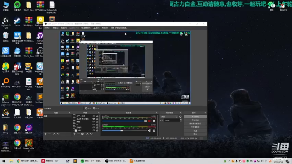Toggle visibility of the 'old' group

tap(94, 130)
